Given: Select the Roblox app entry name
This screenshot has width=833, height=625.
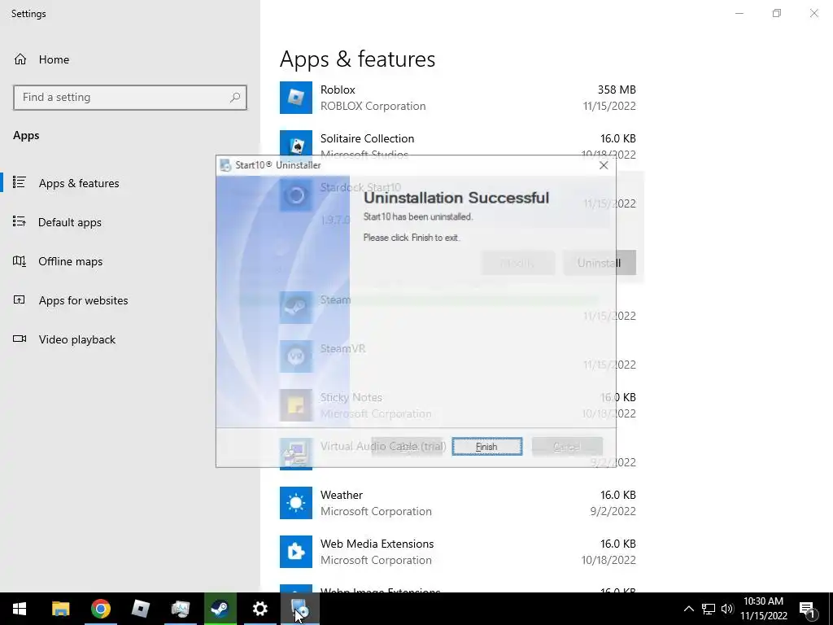Looking at the screenshot, I should coord(338,90).
